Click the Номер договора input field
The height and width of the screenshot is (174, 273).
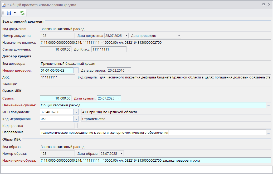[56, 70]
